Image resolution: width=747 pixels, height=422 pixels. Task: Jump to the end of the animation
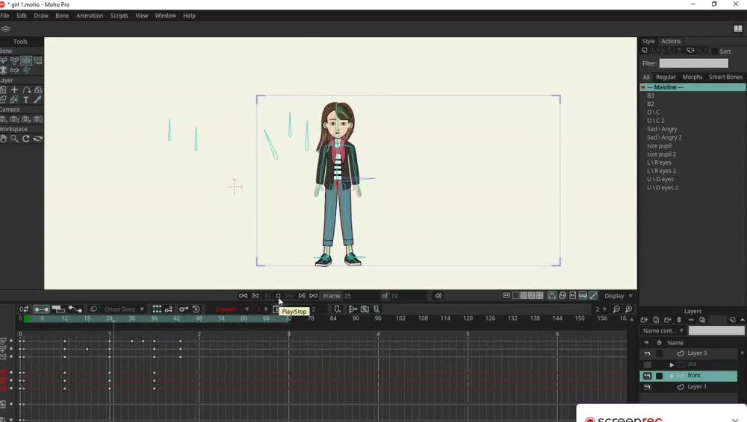coord(314,295)
